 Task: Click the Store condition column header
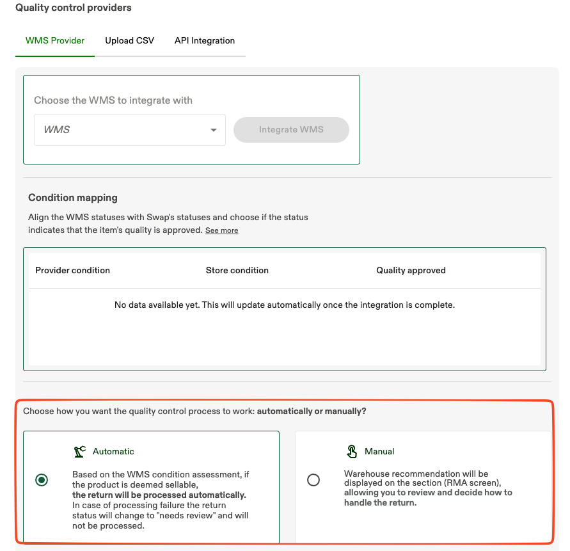tap(237, 270)
